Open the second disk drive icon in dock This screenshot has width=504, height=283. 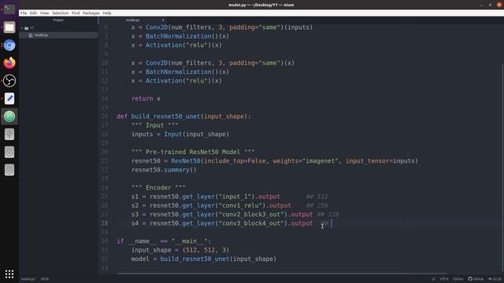click(9, 170)
